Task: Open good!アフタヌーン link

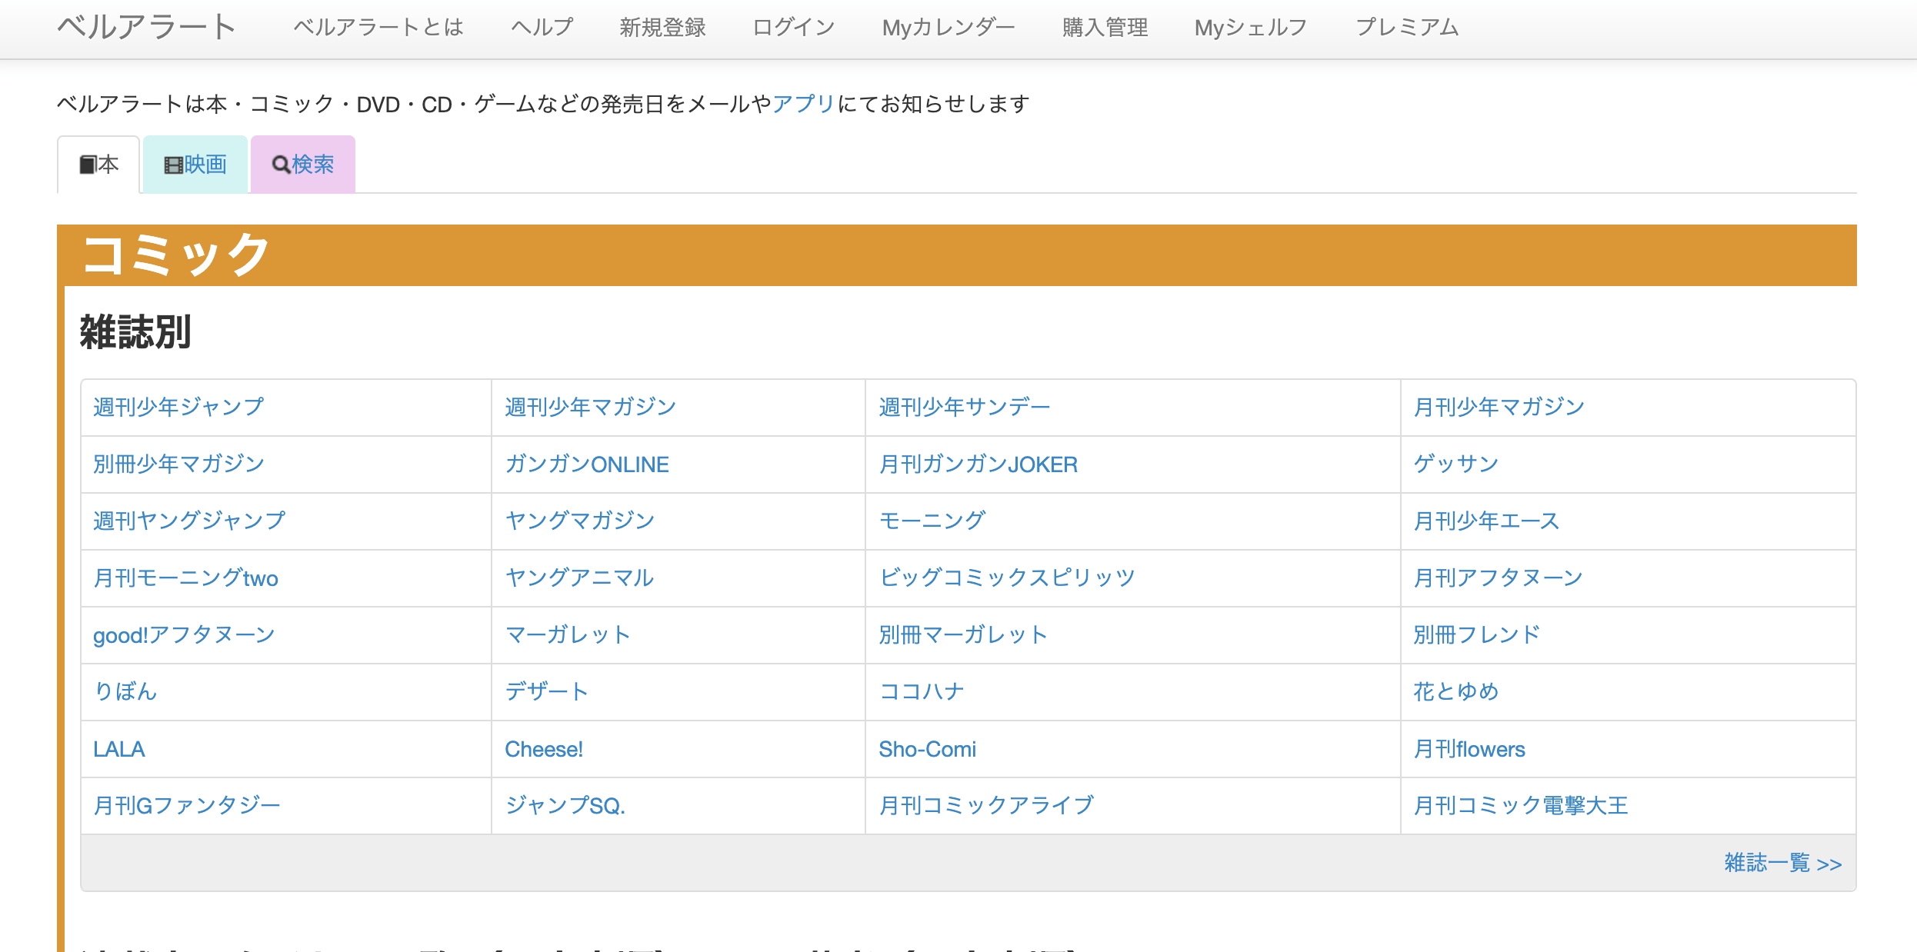Action: (x=184, y=634)
